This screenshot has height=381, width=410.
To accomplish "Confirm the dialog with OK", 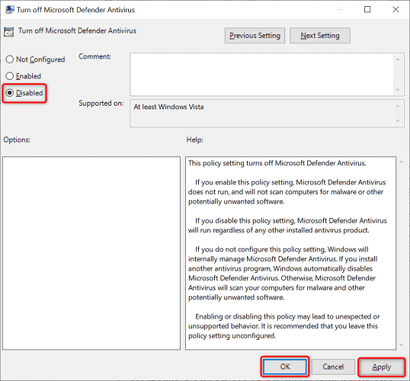I will (285, 367).
